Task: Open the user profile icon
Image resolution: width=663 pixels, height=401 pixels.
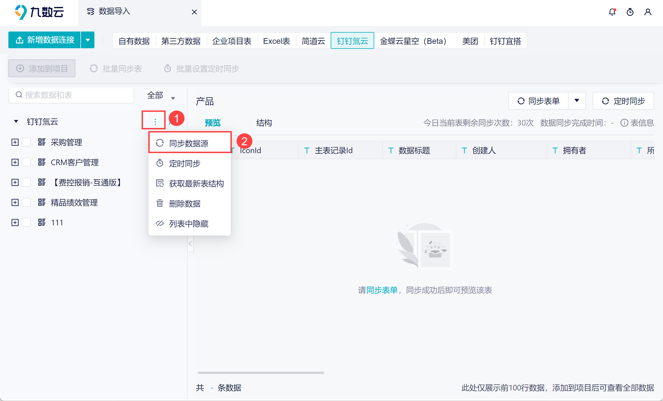Action: pos(648,12)
